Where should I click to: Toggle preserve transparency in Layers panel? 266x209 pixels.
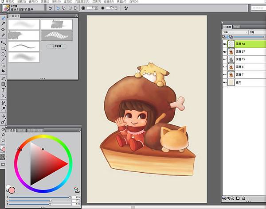[x=224, y=37]
